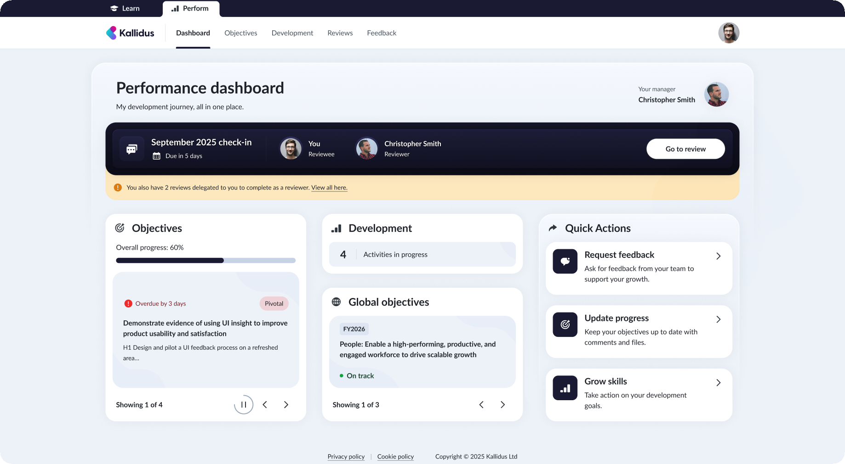Expand Request feedback chevron arrow
845x464 pixels.
coord(718,256)
